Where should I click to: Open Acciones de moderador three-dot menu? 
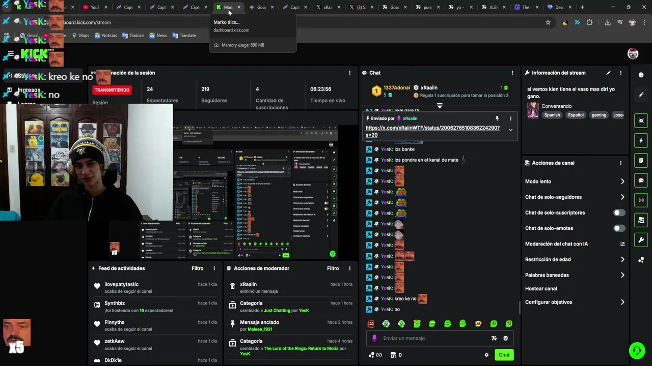(x=349, y=268)
